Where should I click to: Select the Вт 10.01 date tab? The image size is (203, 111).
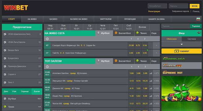[x=77, y=27]
